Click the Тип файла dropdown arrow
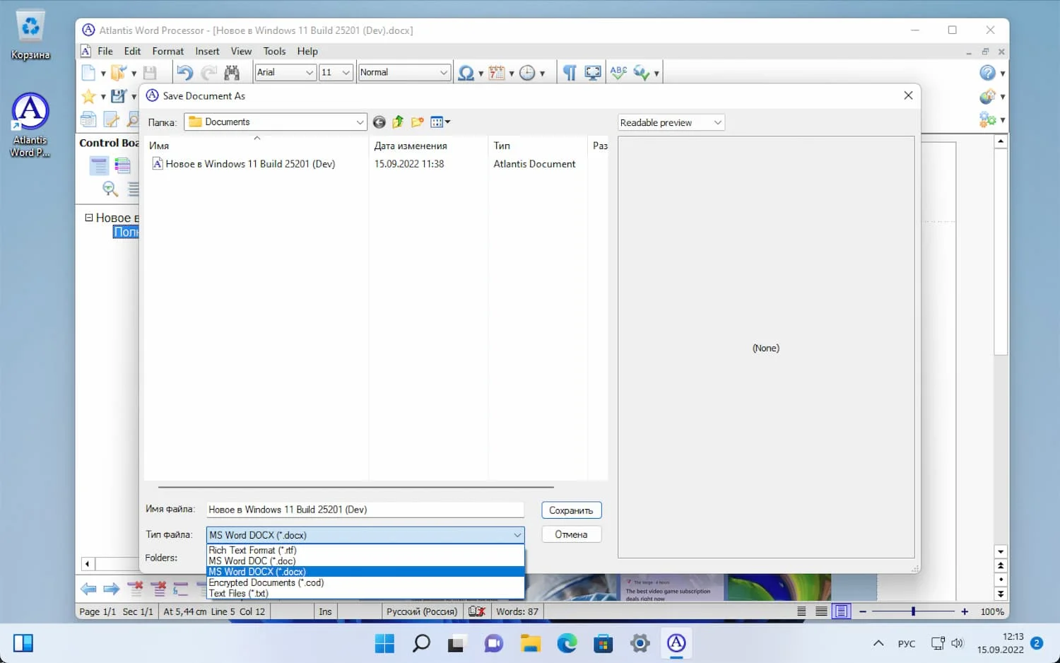This screenshot has width=1060, height=663. point(517,535)
